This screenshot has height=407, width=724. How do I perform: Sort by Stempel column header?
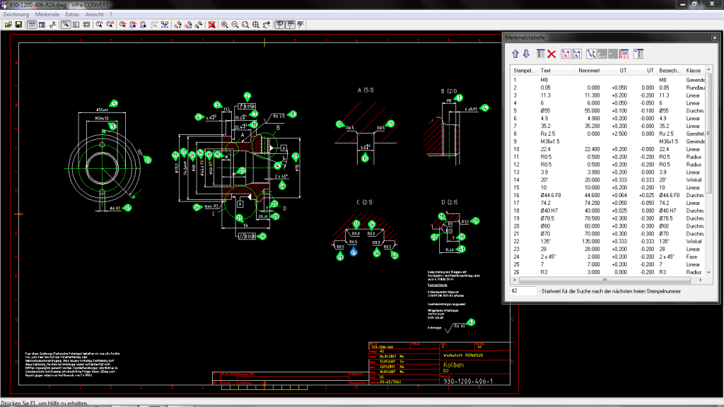coord(524,71)
